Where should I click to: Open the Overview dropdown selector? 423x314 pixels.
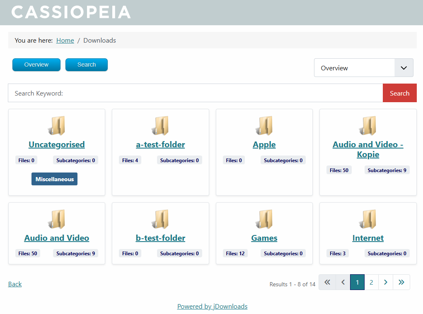coord(363,68)
